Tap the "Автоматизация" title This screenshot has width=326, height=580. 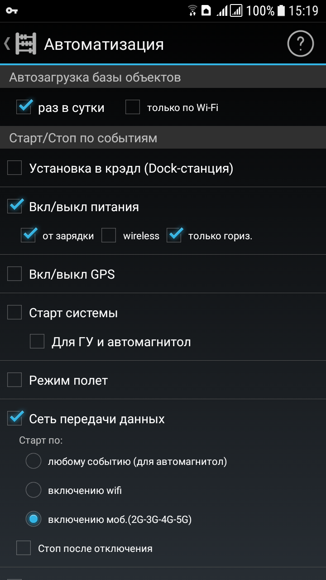point(104,44)
